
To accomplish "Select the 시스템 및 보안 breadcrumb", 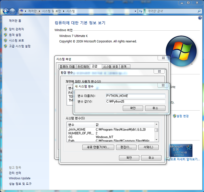I will point(51,11).
